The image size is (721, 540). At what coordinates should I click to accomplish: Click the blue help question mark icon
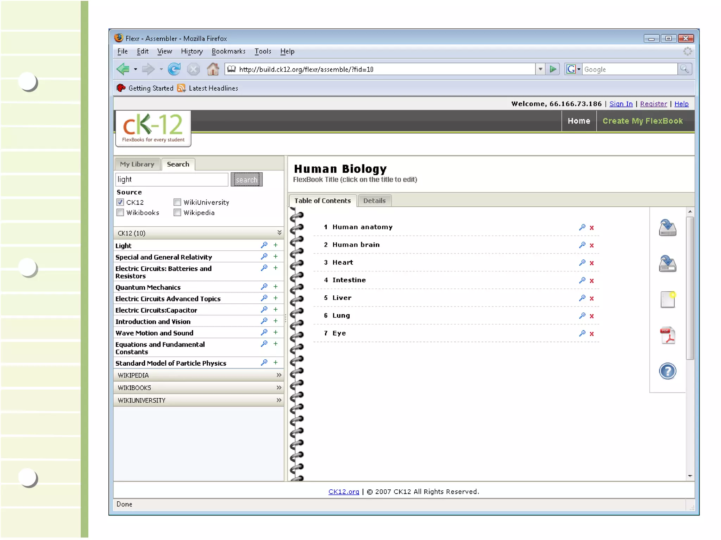coord(667,371)
